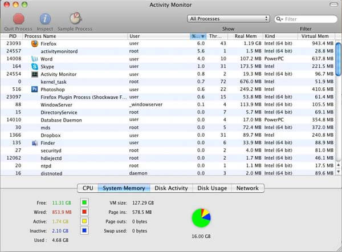Select the Word process icon
342x252 pixels.
pos(34,59)
